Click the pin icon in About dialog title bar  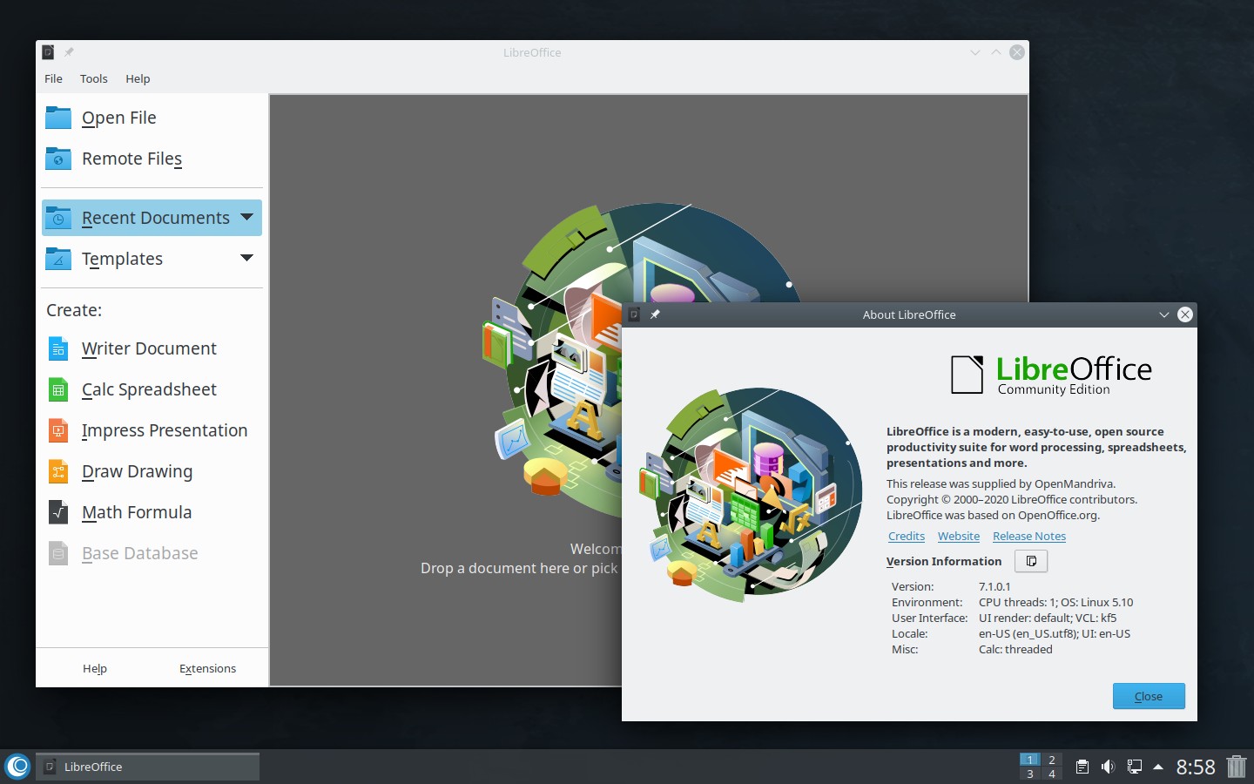(x=655, y=314)
